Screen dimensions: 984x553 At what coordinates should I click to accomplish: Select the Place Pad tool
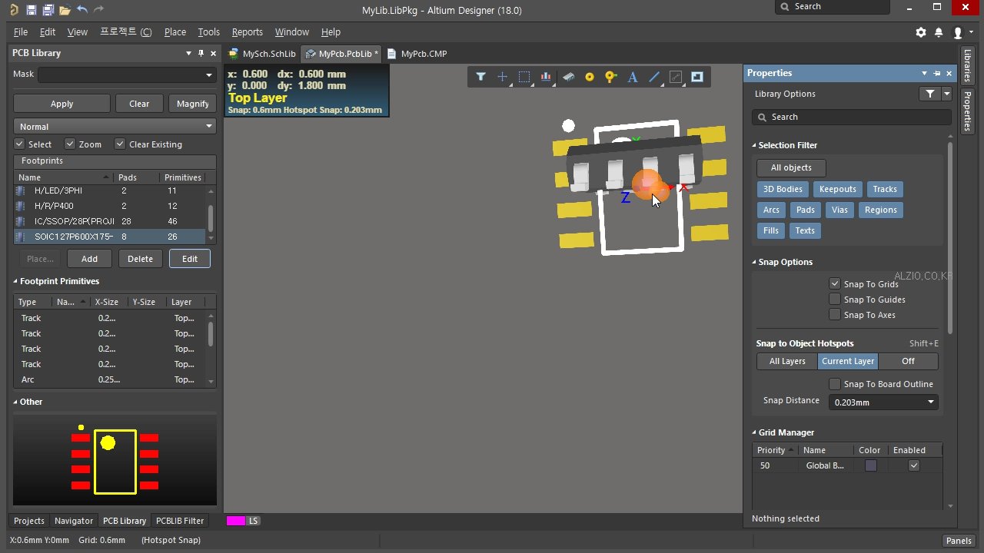590,77
